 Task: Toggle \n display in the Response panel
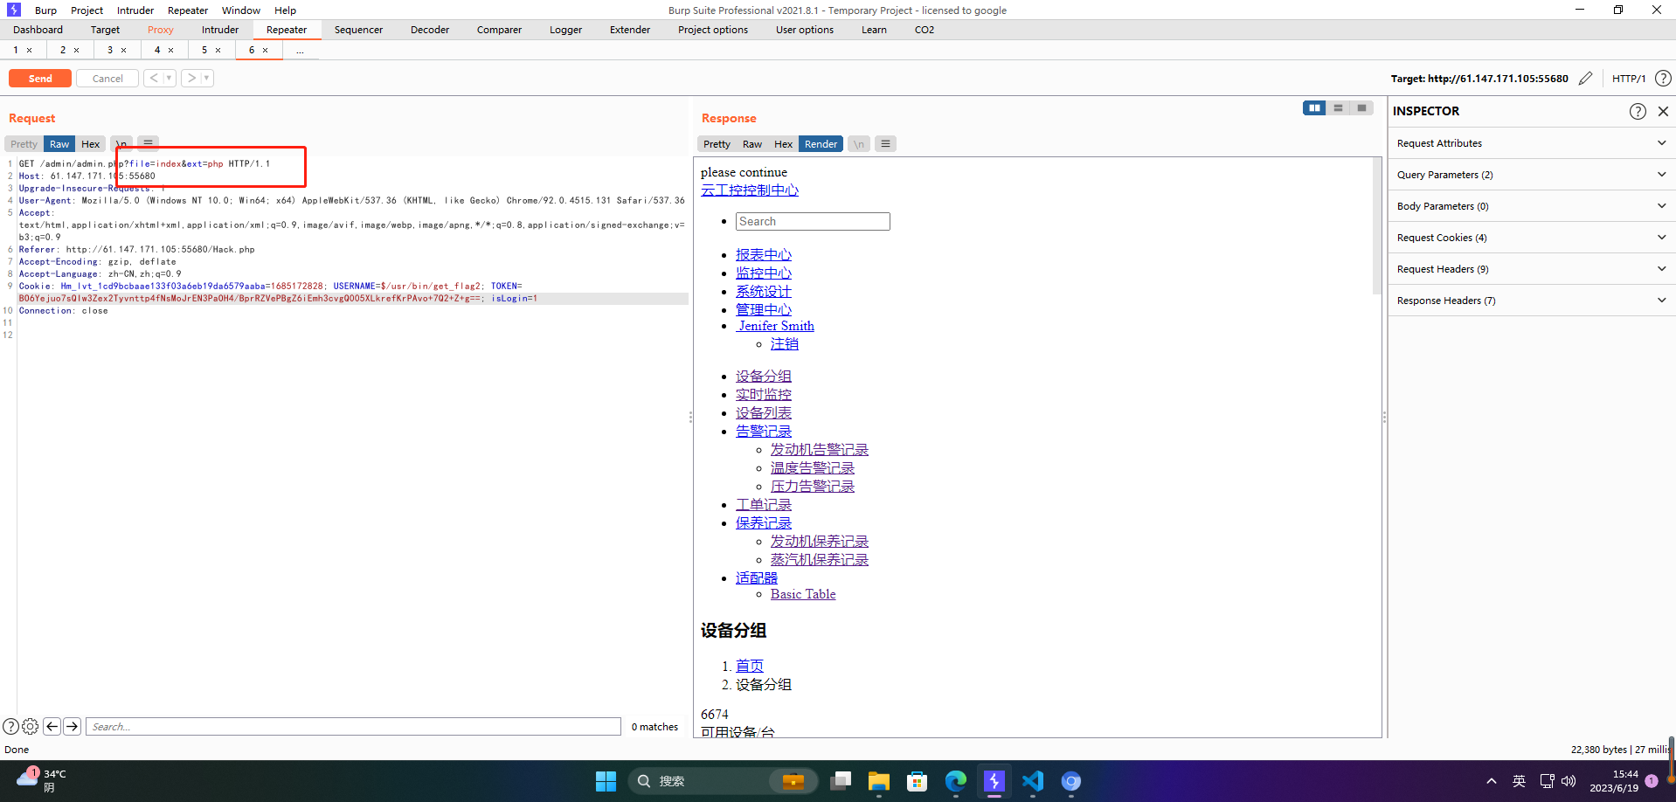[858, 143]
